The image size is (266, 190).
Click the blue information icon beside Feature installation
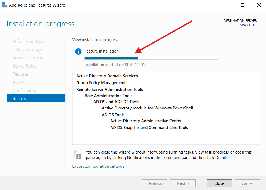(x=78, y=51)
